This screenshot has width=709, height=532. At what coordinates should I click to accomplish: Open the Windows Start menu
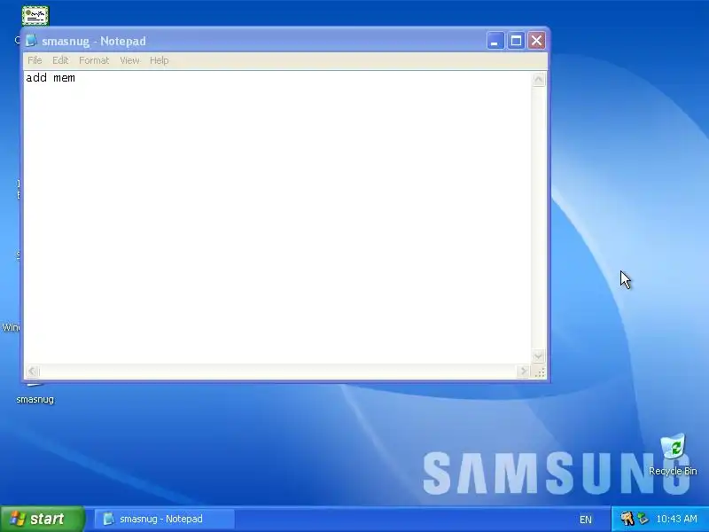(43, 519)
